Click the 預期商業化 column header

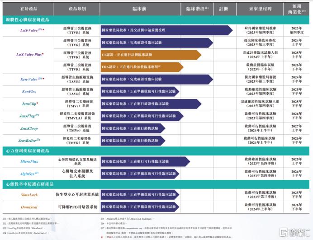[x=297, y=9]
